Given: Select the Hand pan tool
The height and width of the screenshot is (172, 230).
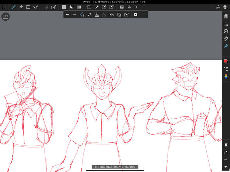Looking at the screenshot, I should click(226, 145).
